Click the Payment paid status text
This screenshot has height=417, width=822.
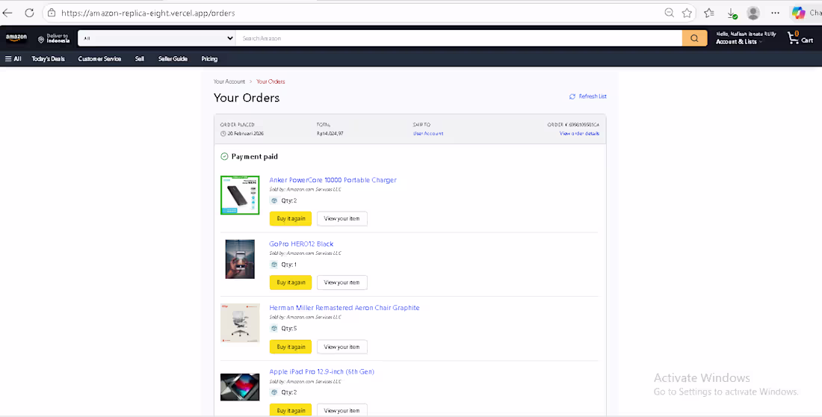[x=255, y=157]
